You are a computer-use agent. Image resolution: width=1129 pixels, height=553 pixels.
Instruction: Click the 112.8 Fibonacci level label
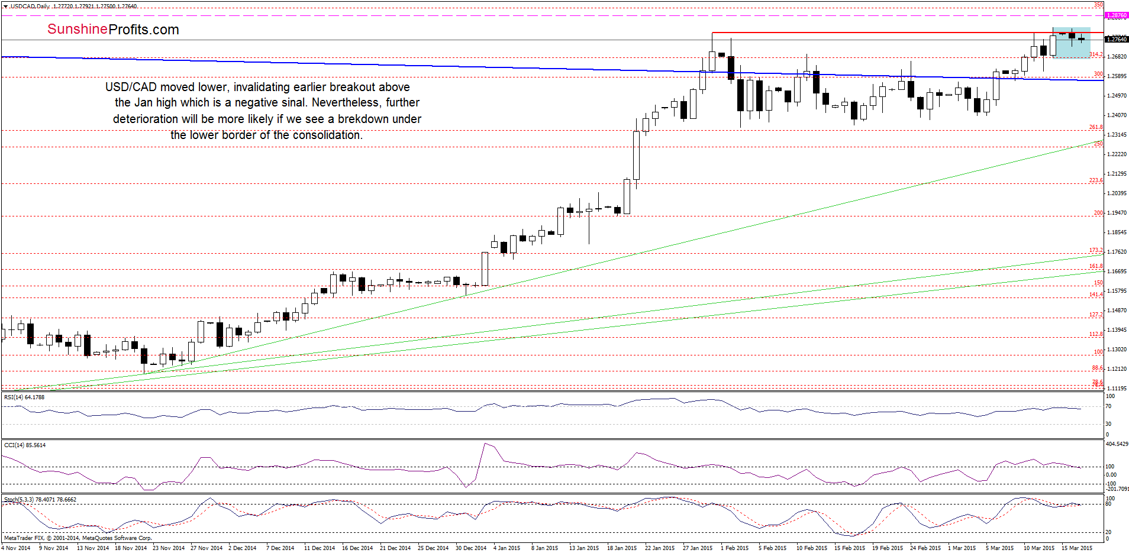pyautogui.click(x=1096, y=334)
